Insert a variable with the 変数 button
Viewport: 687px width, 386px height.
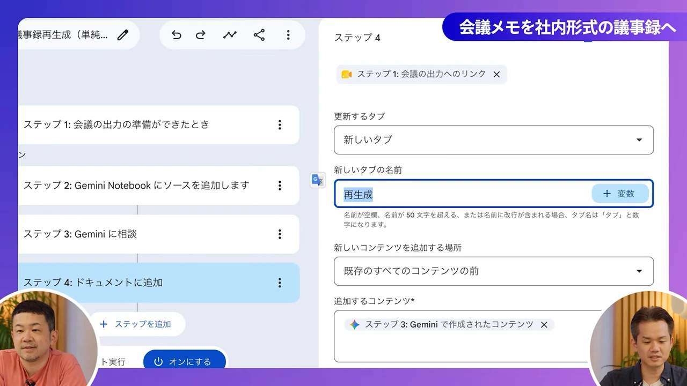pyautogui.click(x=620, y=194)
